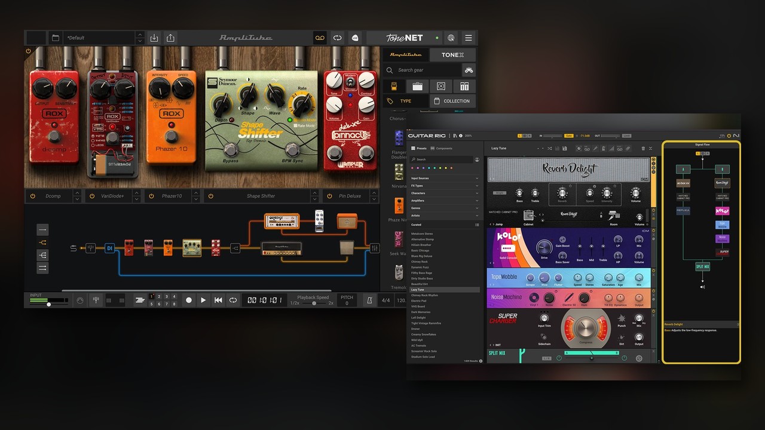The image size is (765, 430).
Task: Click the ToneNET globe icon
Action: (x=451, y=38)
